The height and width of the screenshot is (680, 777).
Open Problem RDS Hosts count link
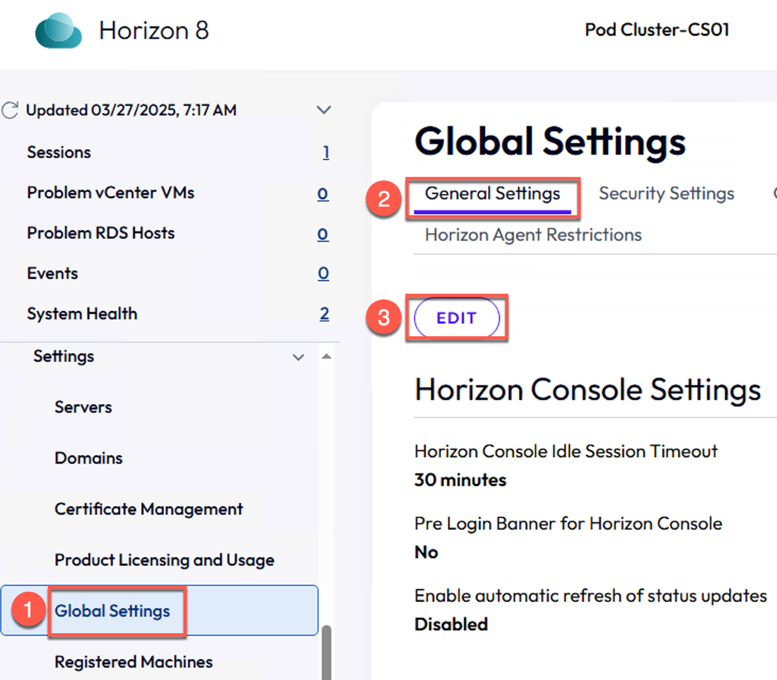323,234
